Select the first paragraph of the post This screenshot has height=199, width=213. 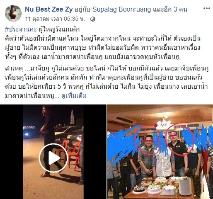coord(103,48)
